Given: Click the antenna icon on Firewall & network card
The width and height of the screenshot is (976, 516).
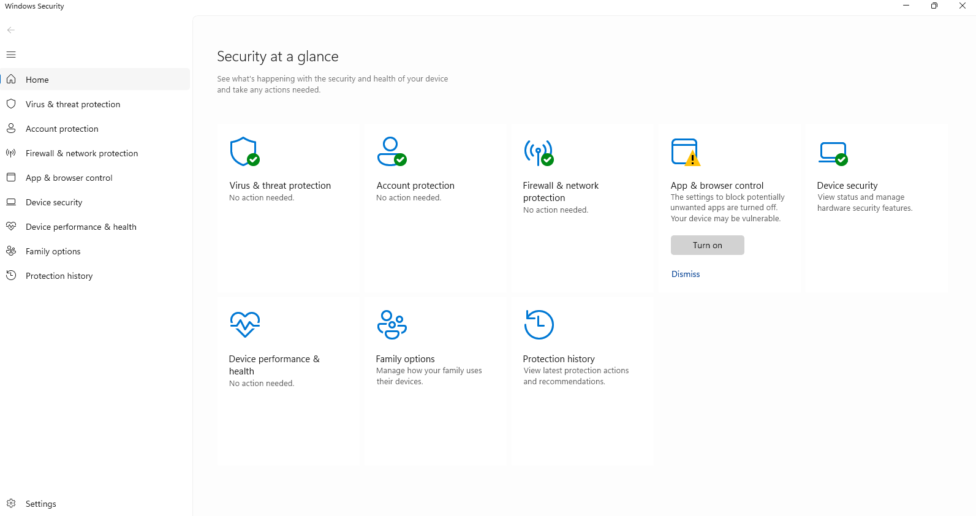Looking at the screenshot, I should point(539,152).
